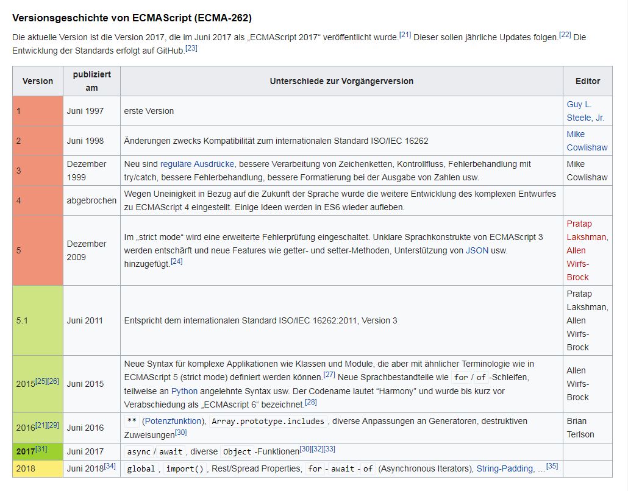Click footnote [23] after GitHub

pos(191,48)
